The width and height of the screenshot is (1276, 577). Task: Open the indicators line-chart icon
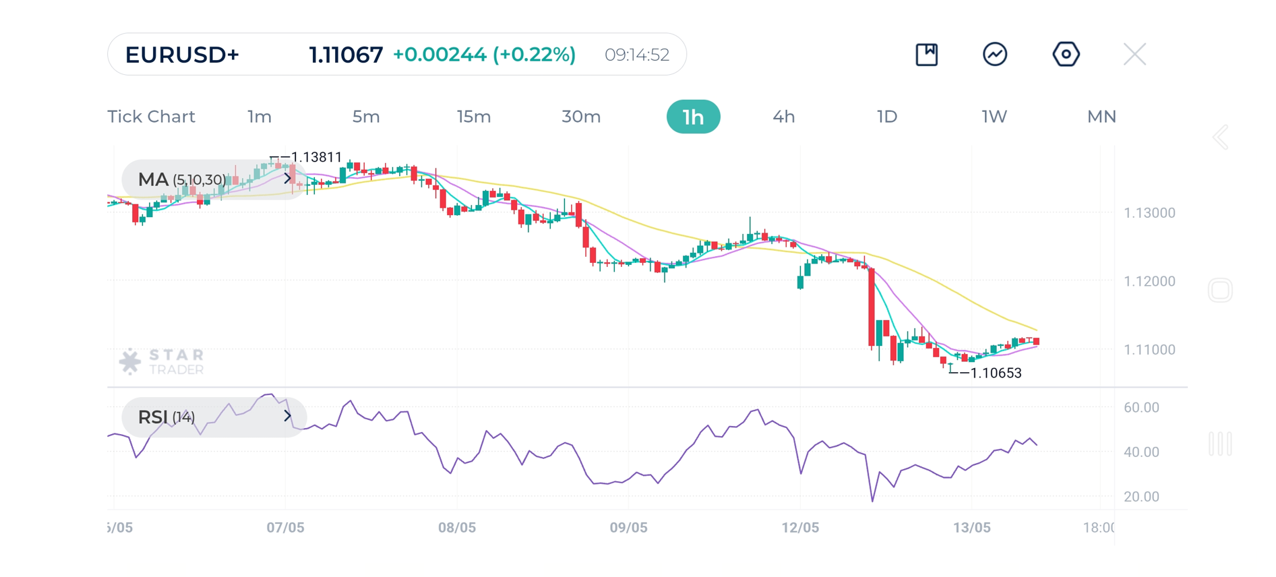coord(996,54)
